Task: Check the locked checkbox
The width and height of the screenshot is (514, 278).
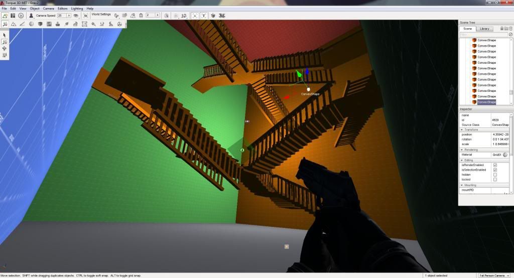Action: [x=495, y=180]
